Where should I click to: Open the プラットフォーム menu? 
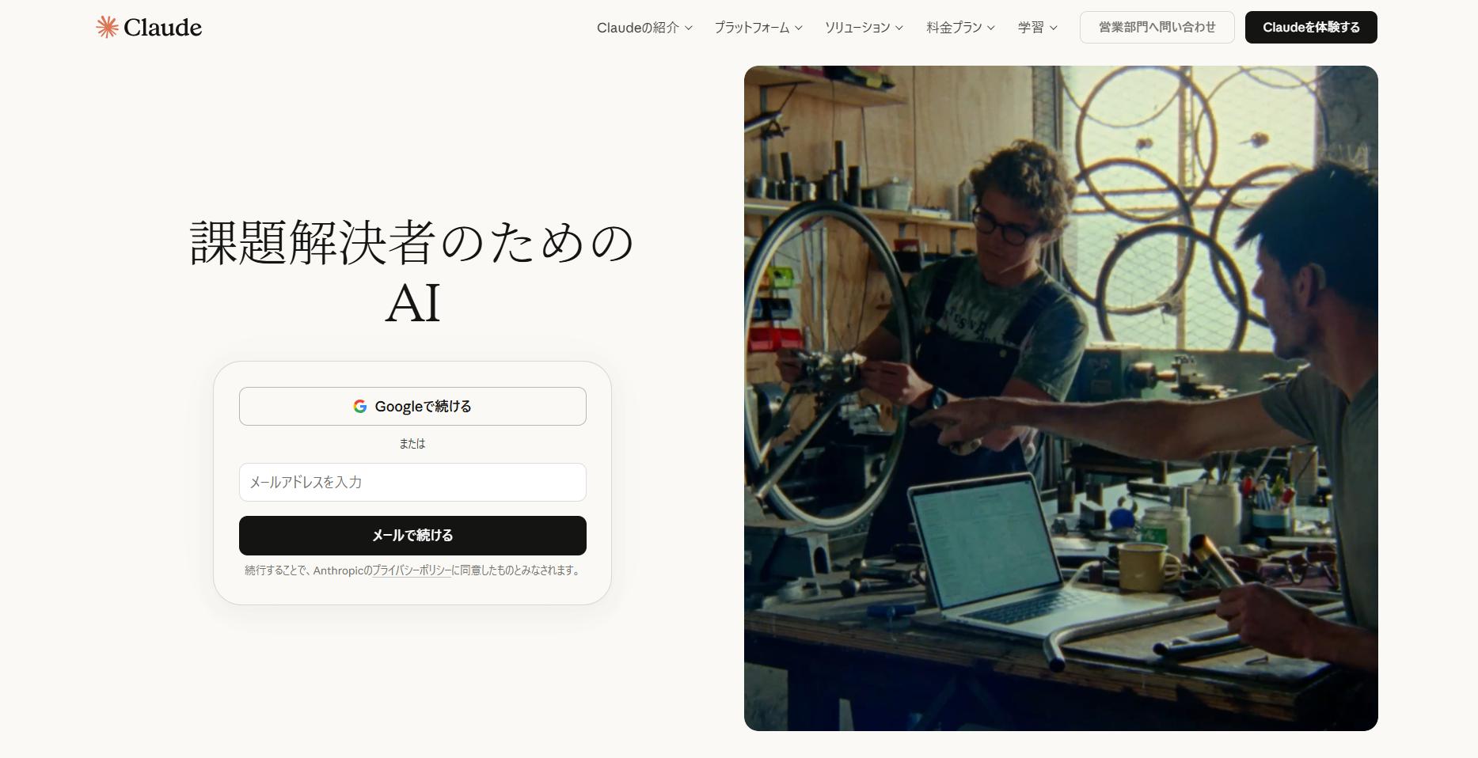[751, 28]
